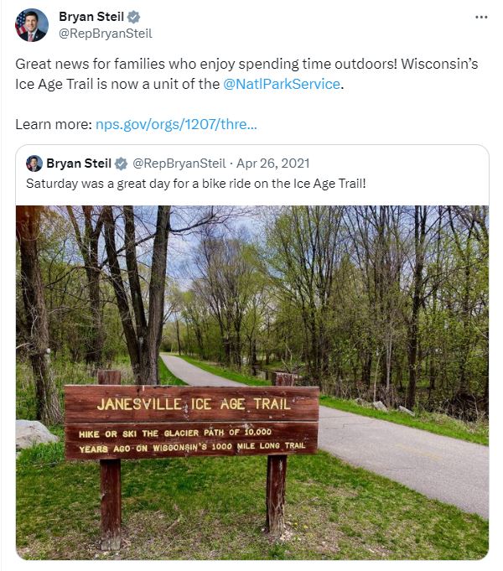
Task: Open the more options three-dot menu
Action: 480,18
